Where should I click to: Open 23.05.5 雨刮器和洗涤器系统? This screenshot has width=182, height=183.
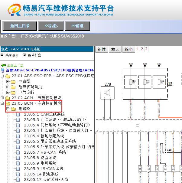[50, 142]
